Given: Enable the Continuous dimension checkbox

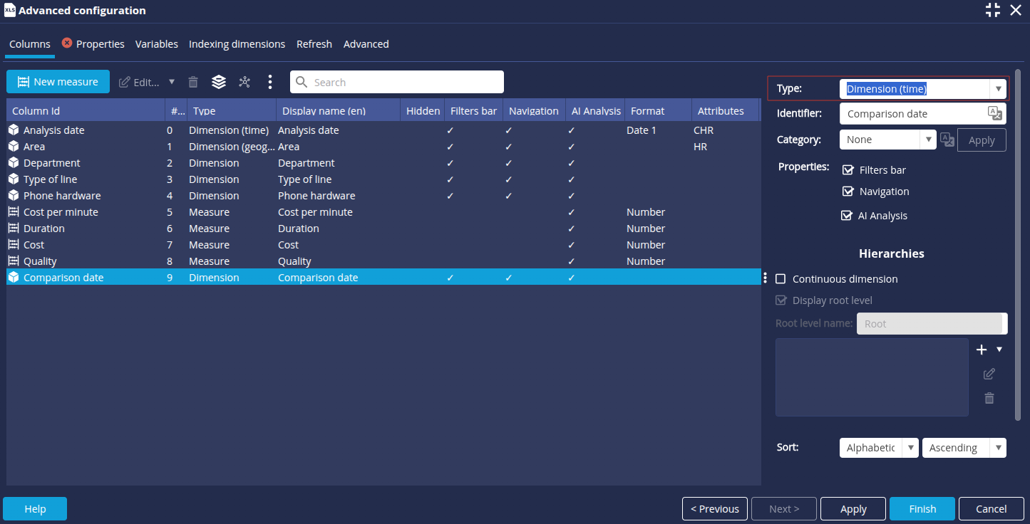Looking at the screenshot, I should [x=781, y=279].
